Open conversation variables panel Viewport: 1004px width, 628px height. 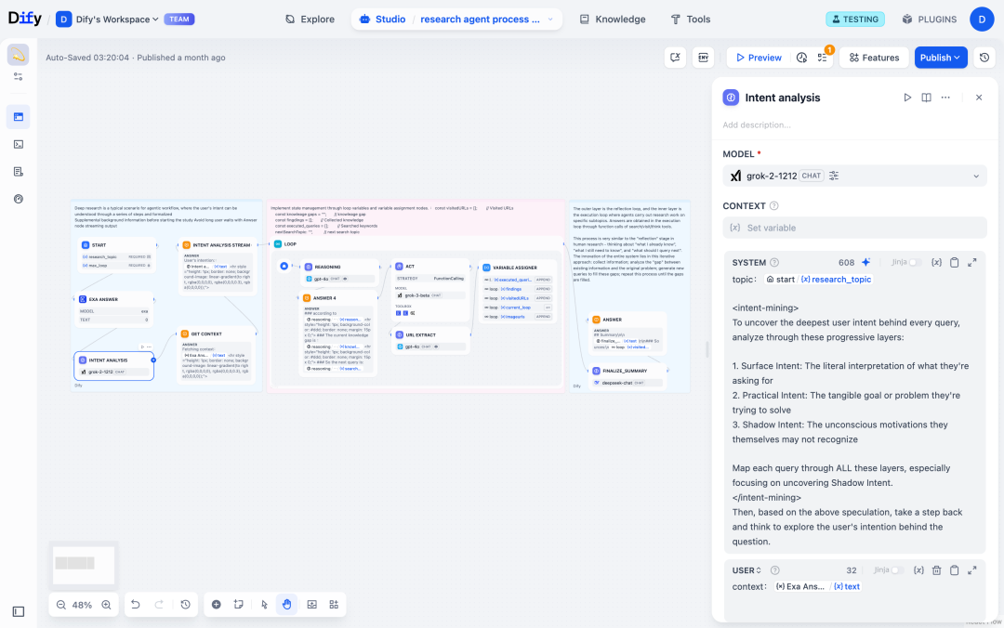pyautogui.click(x=675, y=58)
